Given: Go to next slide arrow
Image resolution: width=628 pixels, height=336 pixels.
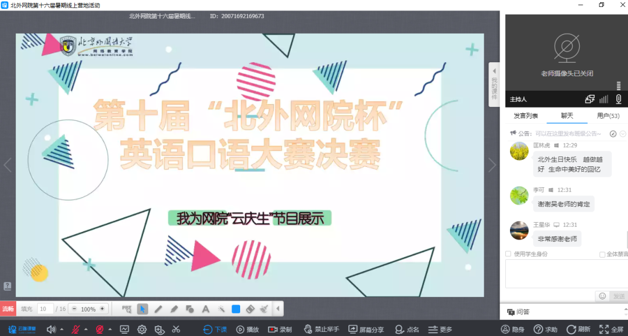Looking at the screenshot, I should point(492,165).
